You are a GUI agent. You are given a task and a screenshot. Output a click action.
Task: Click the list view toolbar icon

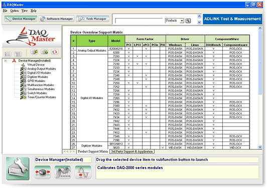click(x=8, y=54)
